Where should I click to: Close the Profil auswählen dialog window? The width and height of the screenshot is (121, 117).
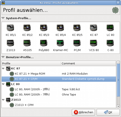point(118,3)
